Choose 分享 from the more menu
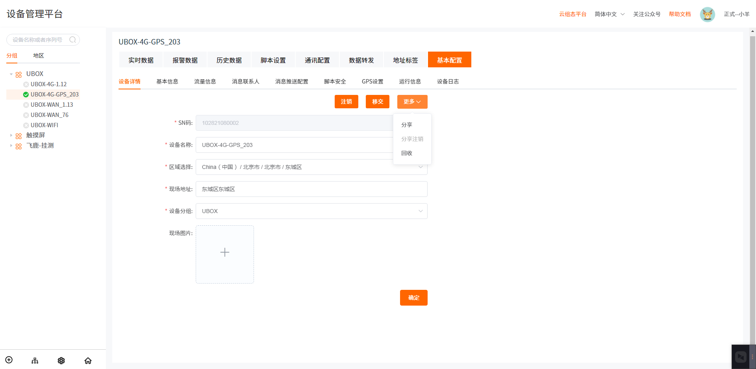The image size is (756, 369). point(412,125)
